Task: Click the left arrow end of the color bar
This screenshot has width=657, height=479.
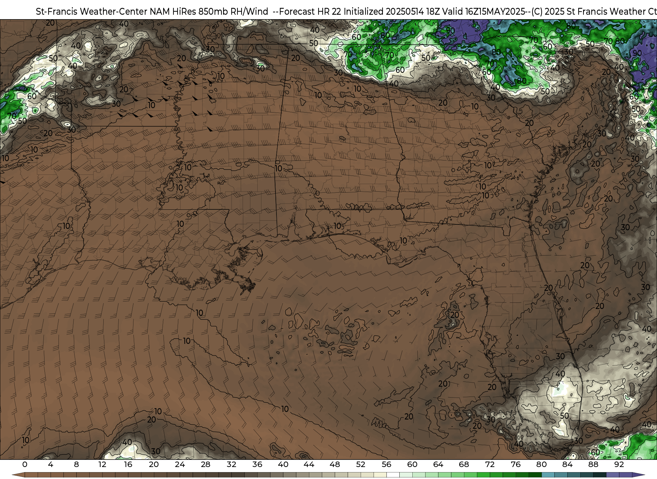Action: (x=18, y=475)
